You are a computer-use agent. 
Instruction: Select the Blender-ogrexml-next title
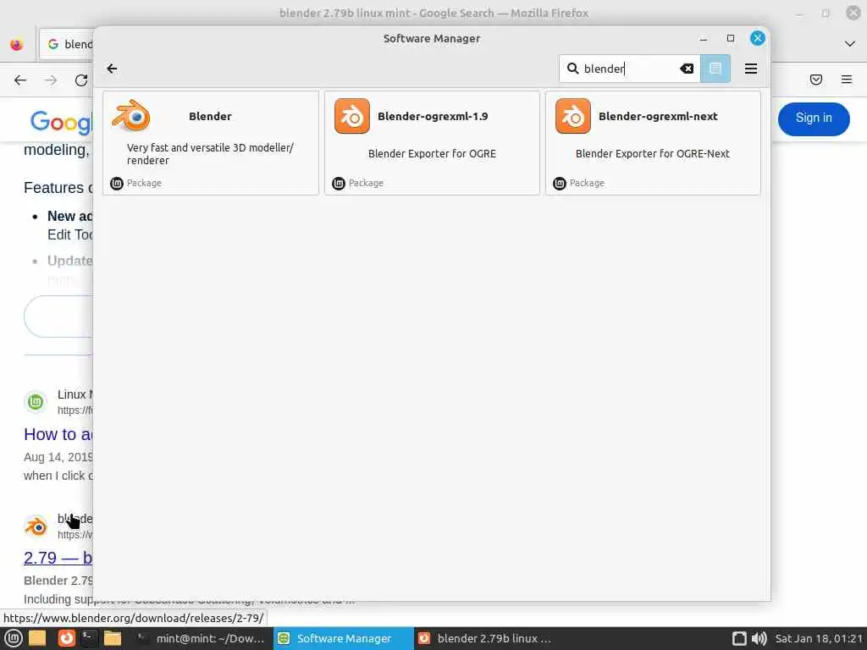click(x=658, y=116)
